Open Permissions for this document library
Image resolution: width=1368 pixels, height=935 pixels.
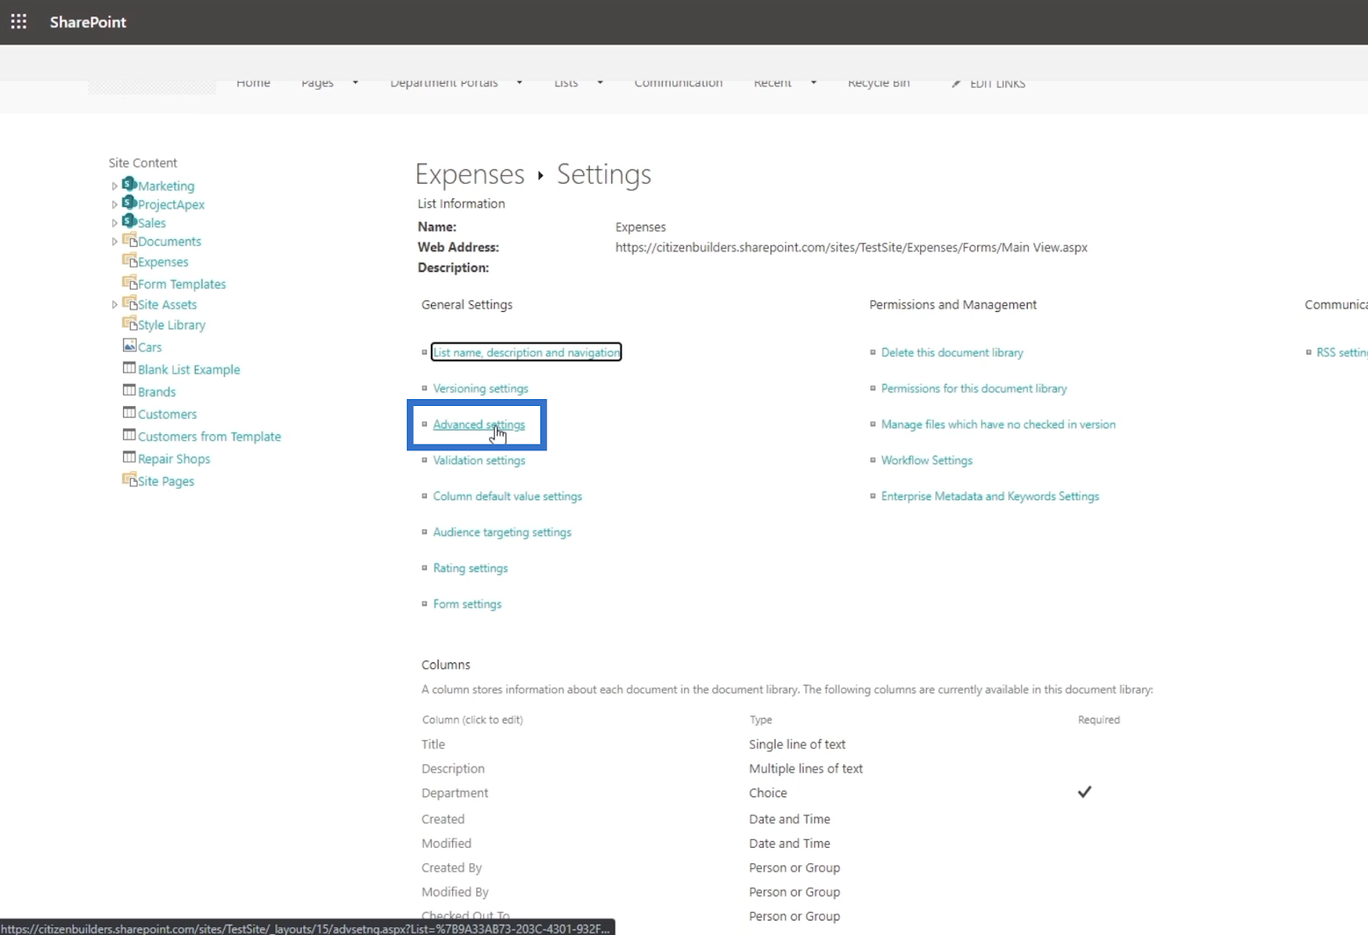pos(974,388)
